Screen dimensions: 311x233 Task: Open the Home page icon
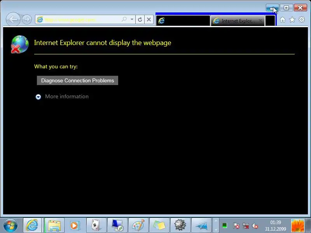283,19
